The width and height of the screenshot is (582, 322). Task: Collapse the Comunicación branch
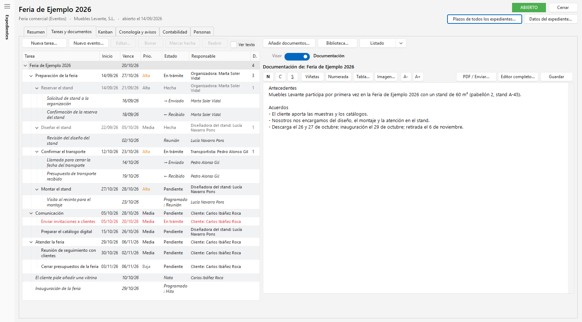pos(31,213)
